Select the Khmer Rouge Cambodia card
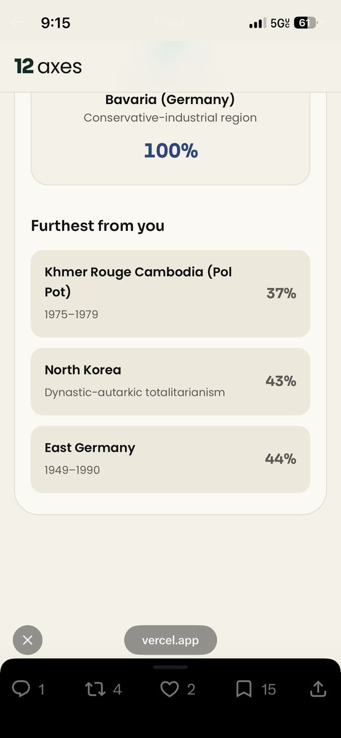The image size is (341, 738). click(170, 294)
